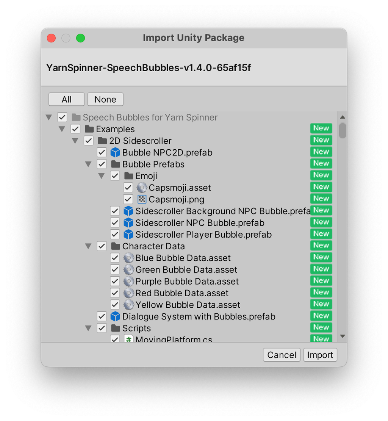
Task: Uncheck the Red Bubble Data.asset checkbox
Action: [x=115, y=293]
